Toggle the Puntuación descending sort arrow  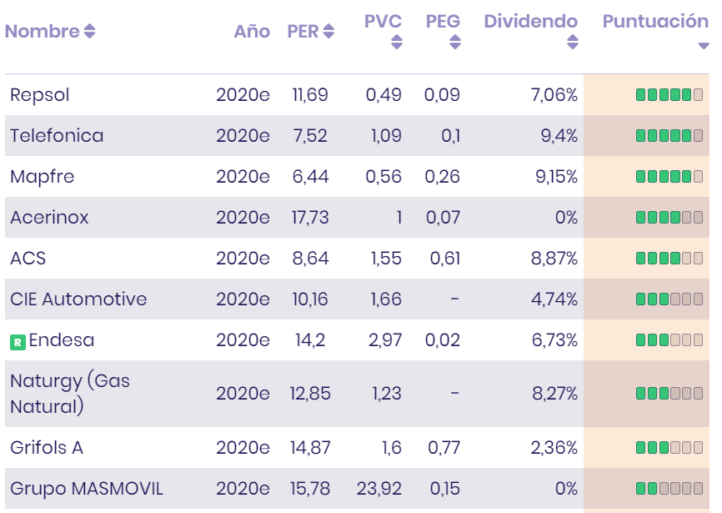pyautogui.click(x=703, y=46)
